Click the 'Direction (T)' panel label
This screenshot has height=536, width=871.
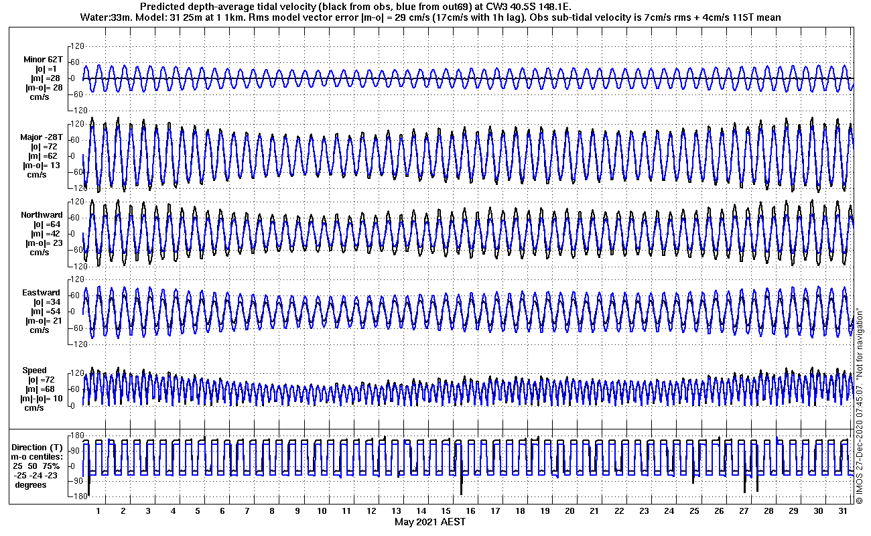click(x=39, y=447)
